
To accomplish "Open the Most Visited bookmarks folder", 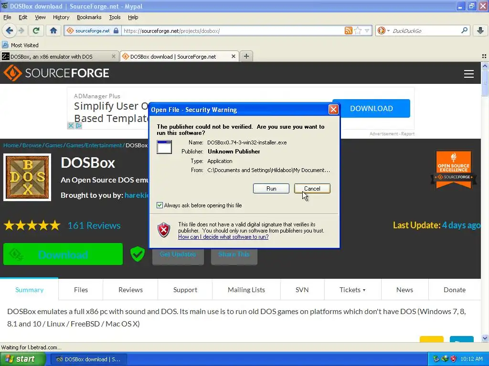I will click(x=20, y=45).
